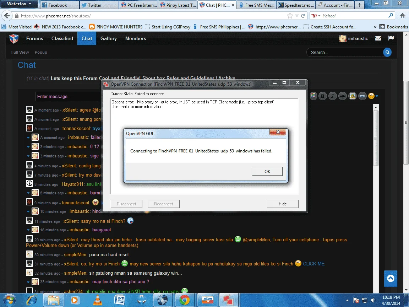Switch to the Facebook tab
The width and height of the screenshot is (409, 307).
tap(59, 5)
